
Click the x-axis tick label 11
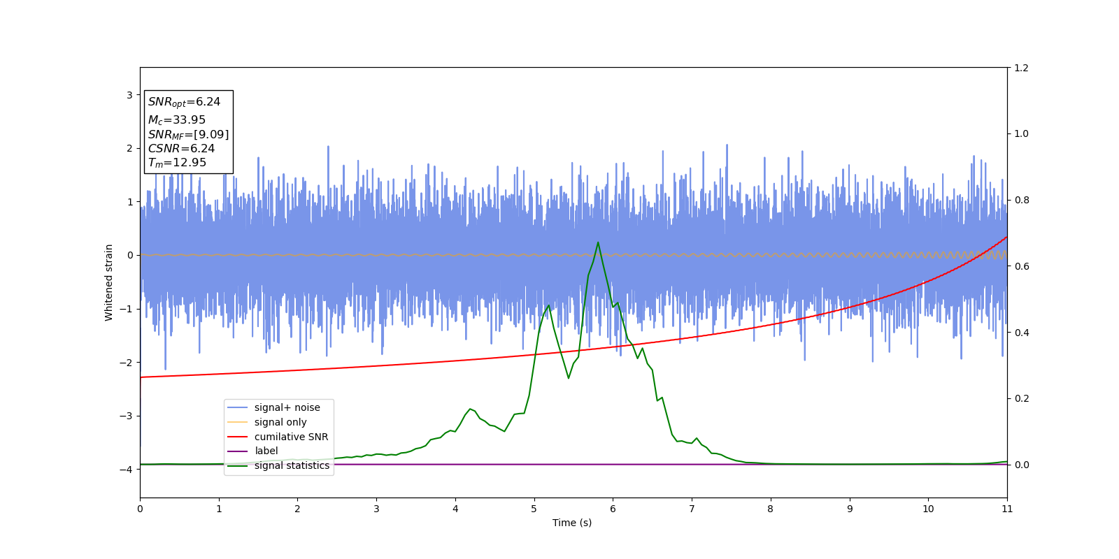[1007, 509]
